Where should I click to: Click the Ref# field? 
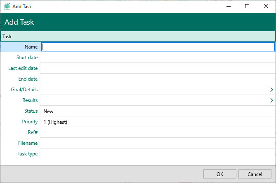158,132
